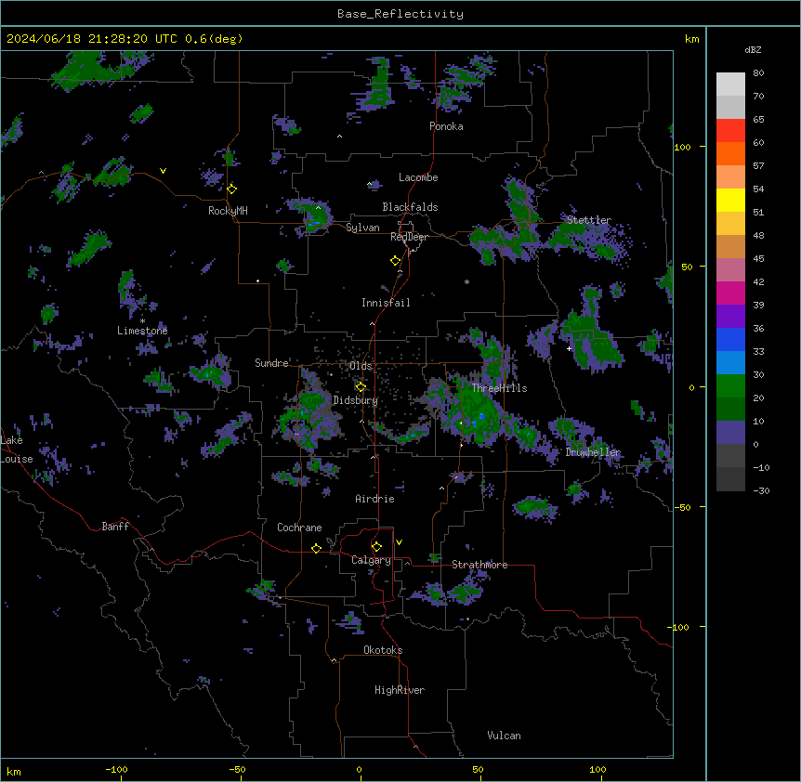The height and width of the screenshot is (782, 801).
Task: Click the RedDeer city label
Action: coord(409,237)
